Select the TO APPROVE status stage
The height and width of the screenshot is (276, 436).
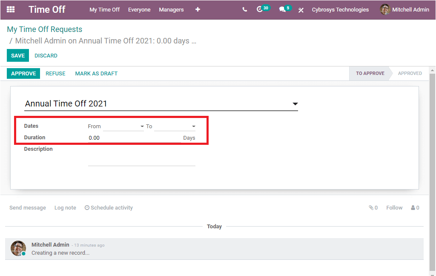tap(370, 73)
